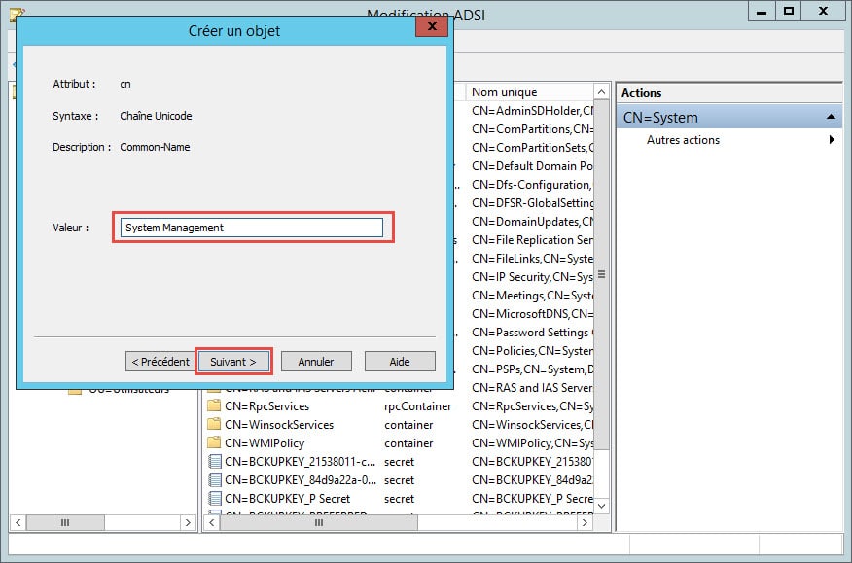The image size is (852, 563).
Task: Select the CN=WinsockServices row name
Action: (x=279, y=424)
